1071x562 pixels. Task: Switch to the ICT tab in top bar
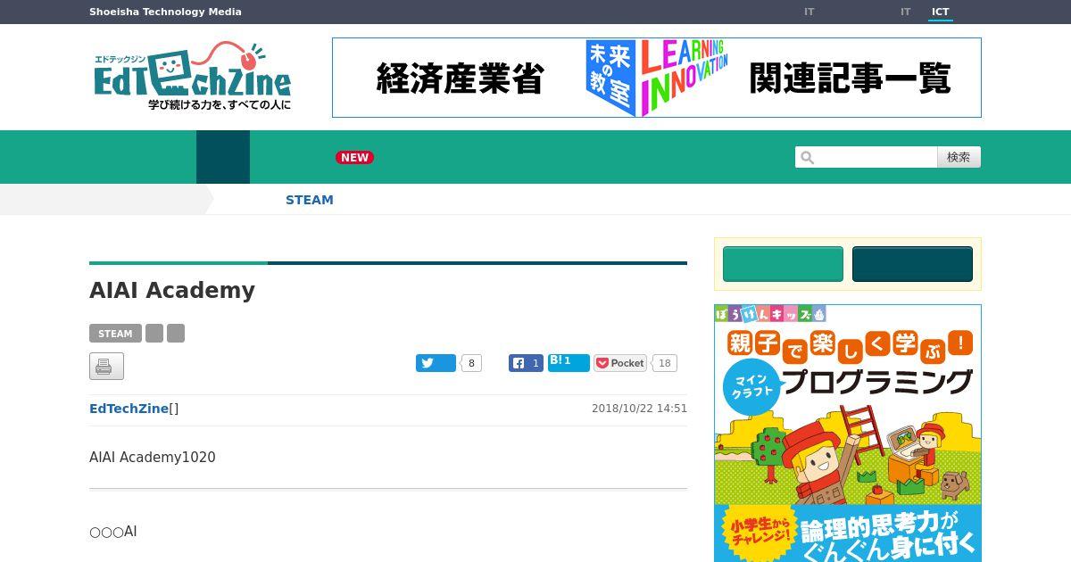click(941, 12)
